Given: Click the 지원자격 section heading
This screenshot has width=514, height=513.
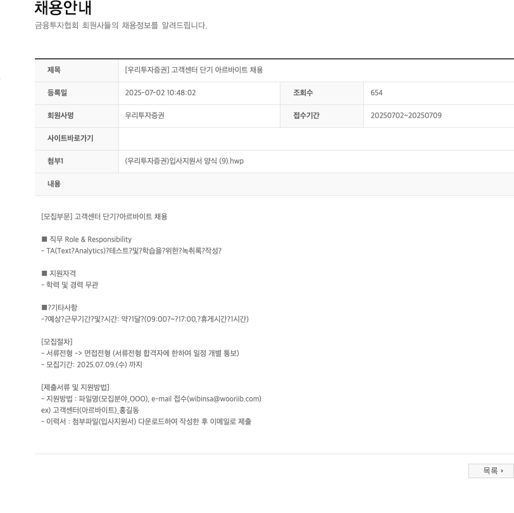Looking at the screenshot, I should click(x=59, y=273).
